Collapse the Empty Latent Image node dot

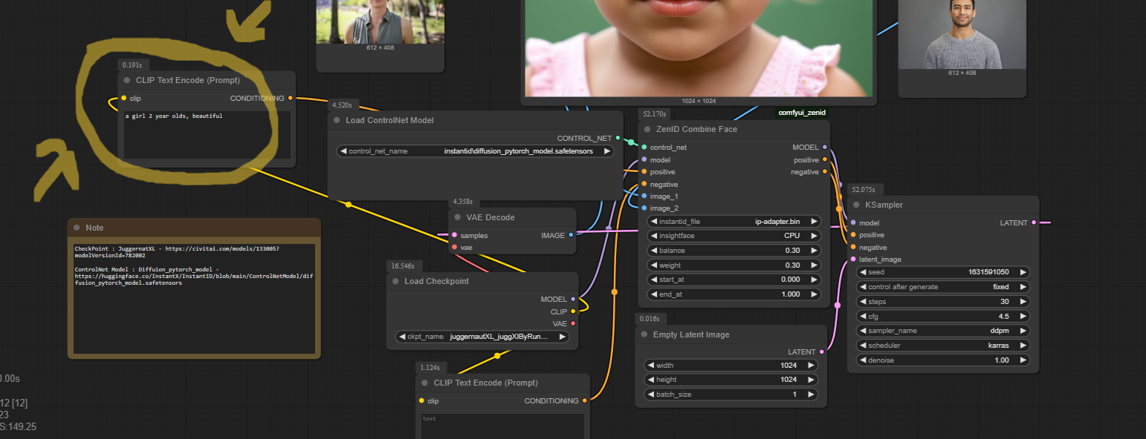[x=644, y=334]
